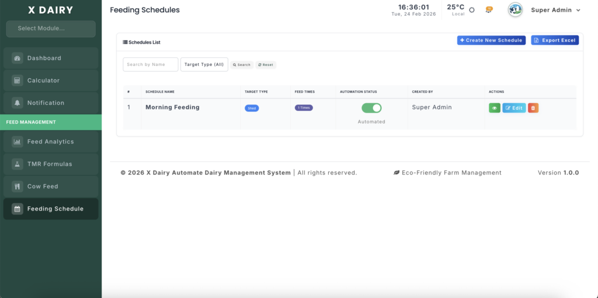
Task: Open the notification bell in header
Action: [x=489, y=10]
